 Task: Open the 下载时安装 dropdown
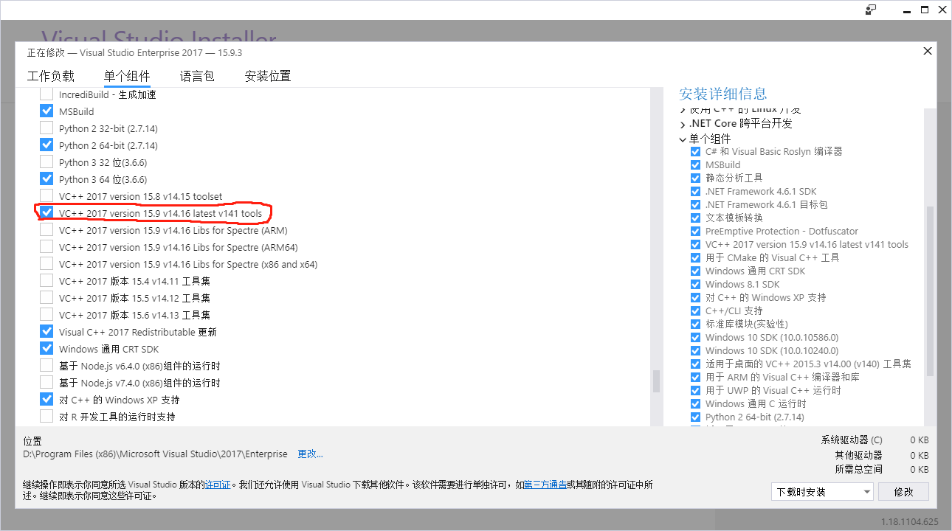point(821,491)
